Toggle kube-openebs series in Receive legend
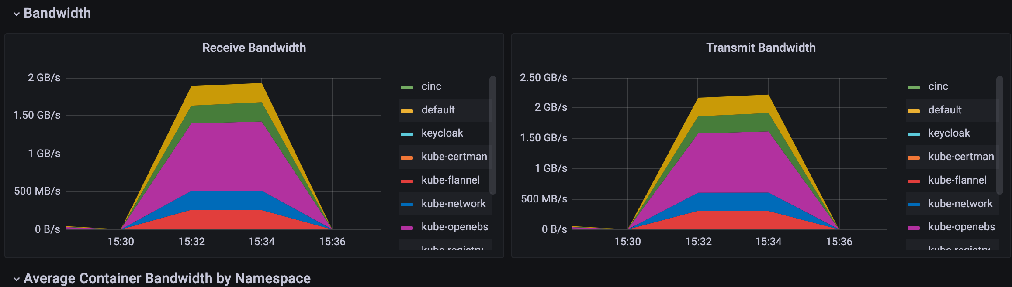The image size is (1012, 287). pyautogui.click(x=455, y=227)
